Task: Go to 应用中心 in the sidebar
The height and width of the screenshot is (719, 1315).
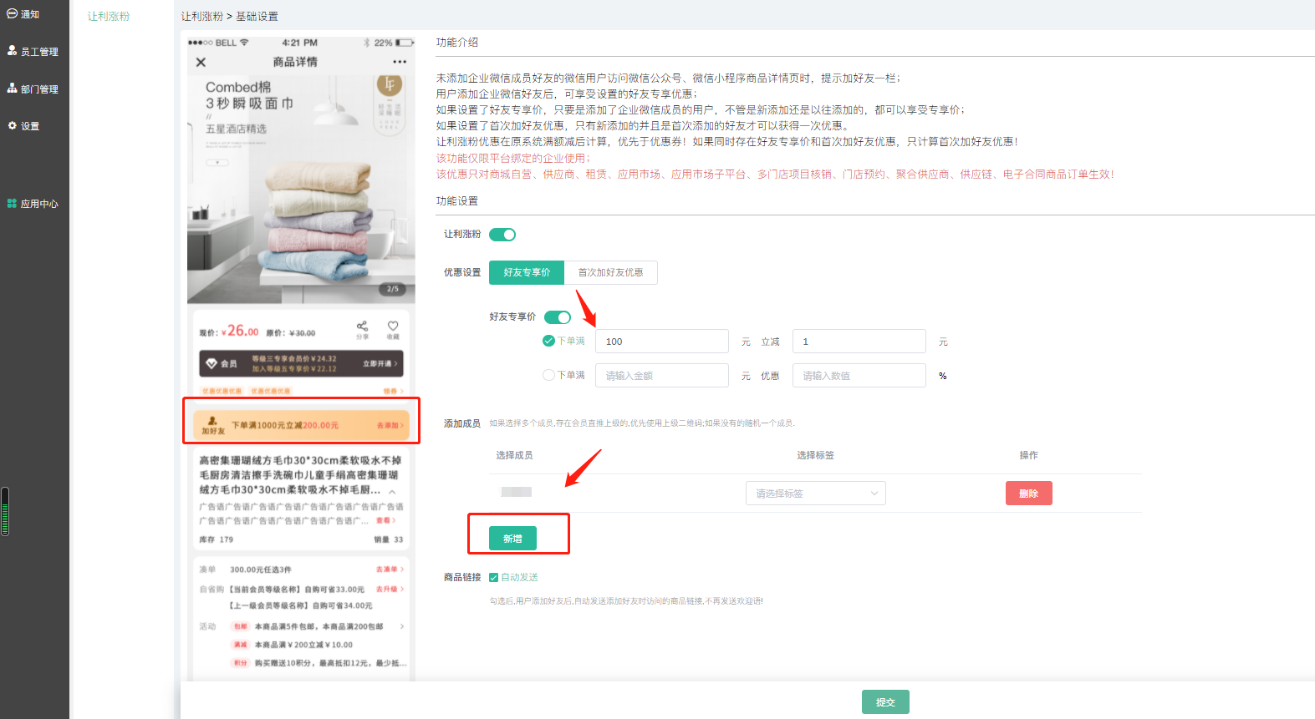Action: 33,204
